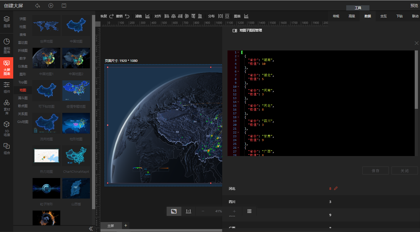Click the 保存 button under editor
The width and height of the screenshot is (420, 232).
pos(376,171)
